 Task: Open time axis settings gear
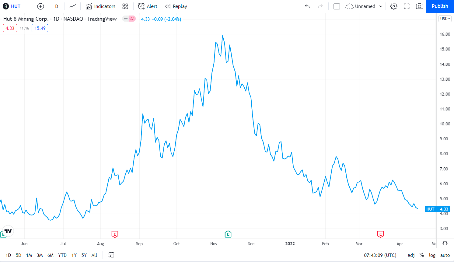[445, 243]
